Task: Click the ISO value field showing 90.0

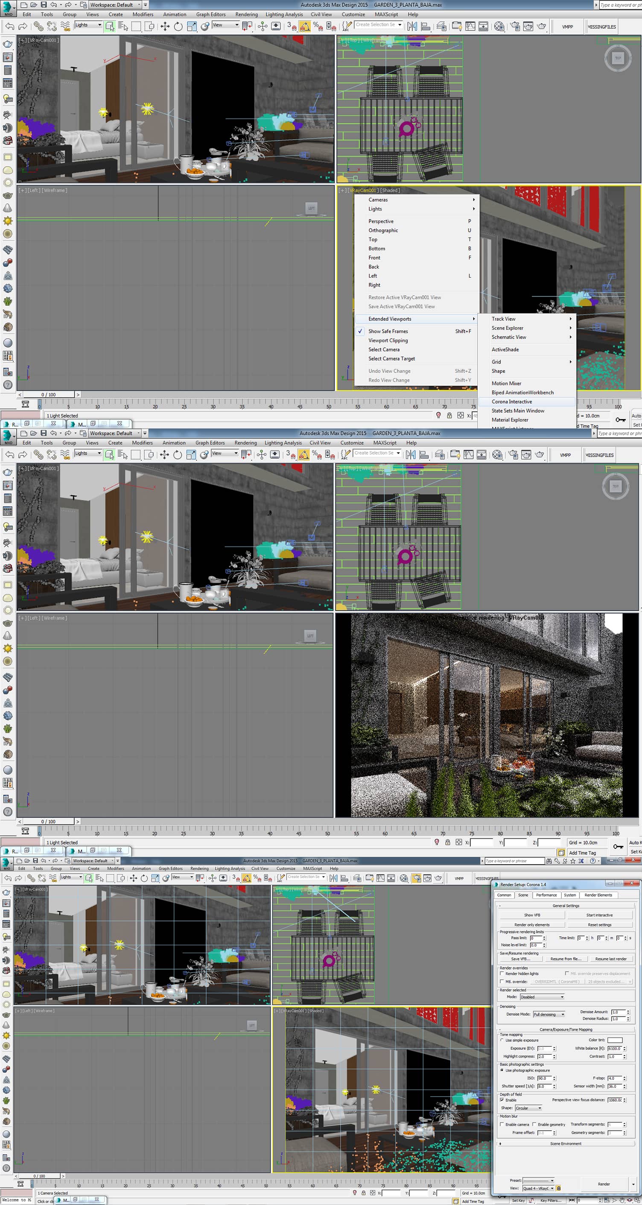Action: pyautogui.click(x=544, y=1078)
